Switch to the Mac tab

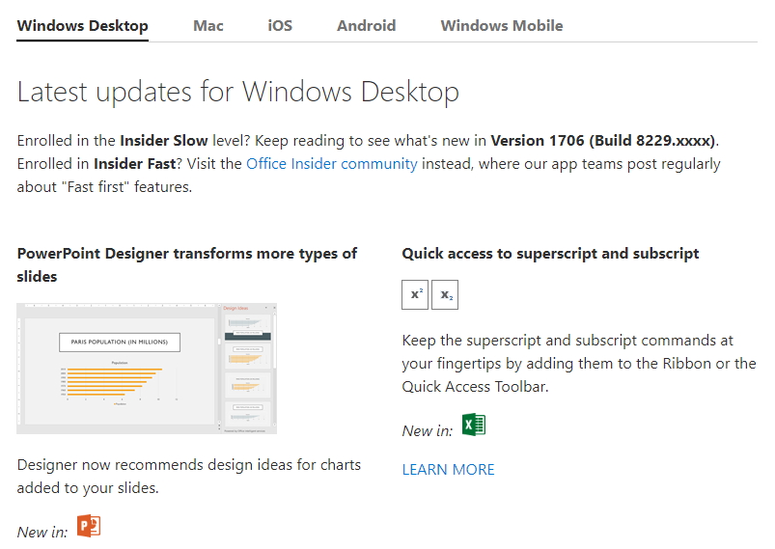coord(208,26)
